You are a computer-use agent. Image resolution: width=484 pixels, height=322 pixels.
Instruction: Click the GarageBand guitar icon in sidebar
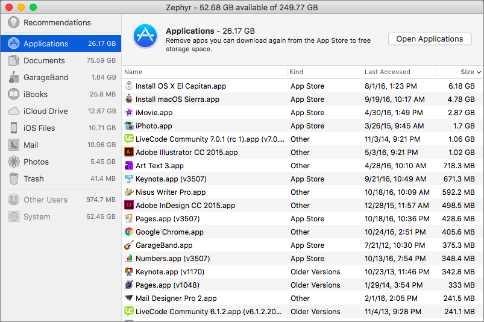13,78
